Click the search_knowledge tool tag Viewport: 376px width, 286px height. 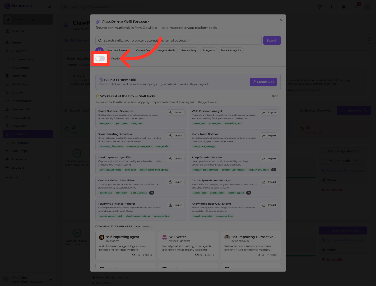point(203,216)
